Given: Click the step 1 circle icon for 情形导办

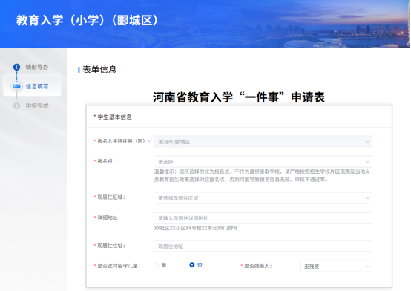Looking at the screenshot, I should point(16,67).
